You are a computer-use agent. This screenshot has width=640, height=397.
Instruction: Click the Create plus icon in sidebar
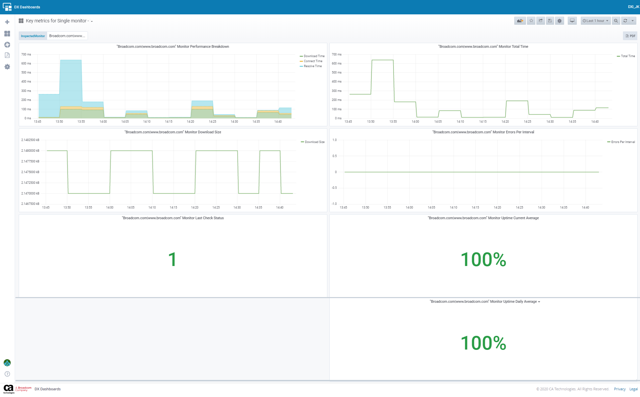[x=7, y=22]
